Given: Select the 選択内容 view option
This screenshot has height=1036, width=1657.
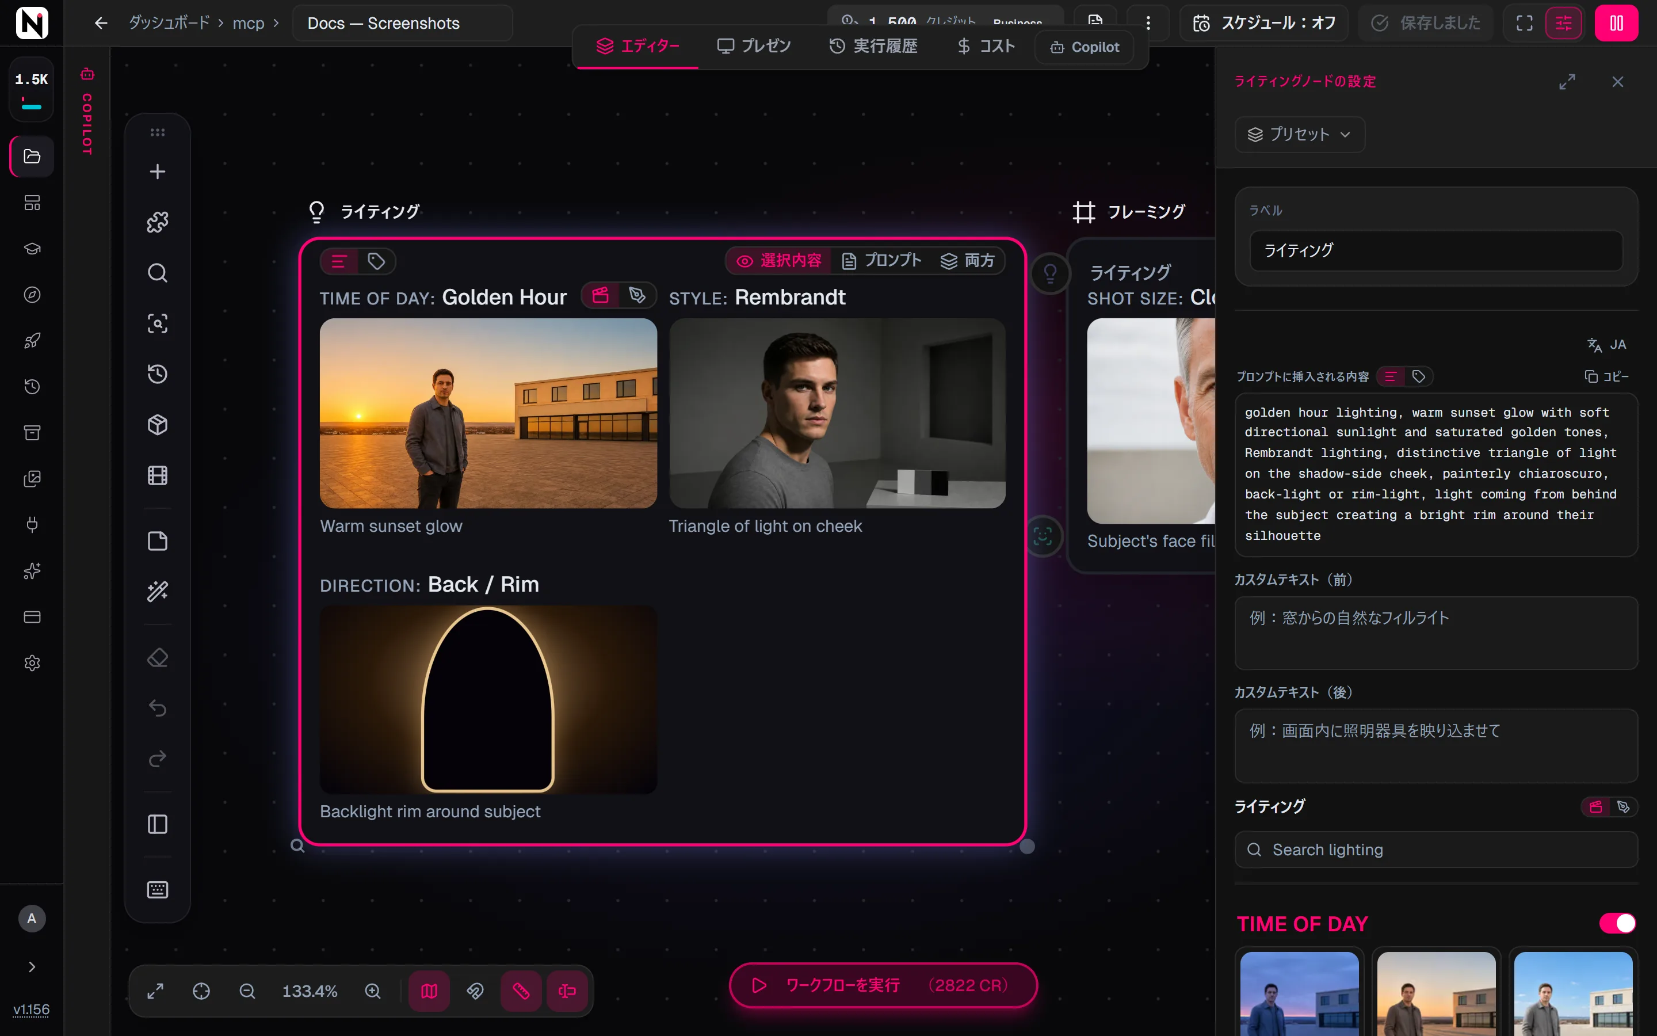Looking at the screenshot, I should [x=779, y=260].
